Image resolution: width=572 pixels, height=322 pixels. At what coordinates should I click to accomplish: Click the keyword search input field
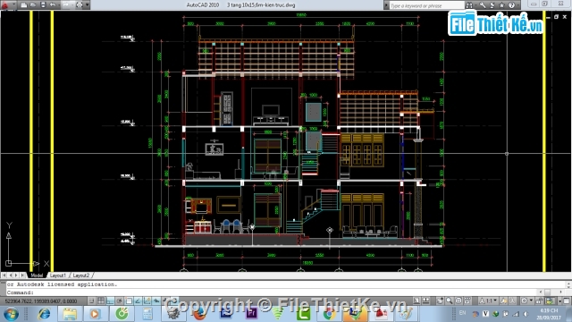(x=427, y=5)
